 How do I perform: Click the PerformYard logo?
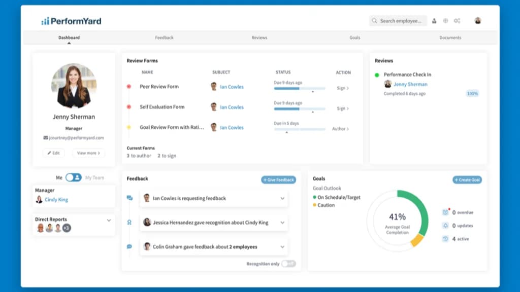[71, 21]
